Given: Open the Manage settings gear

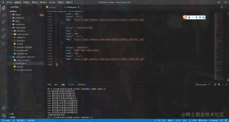Looking at the screenshot, I should (3, 115).
